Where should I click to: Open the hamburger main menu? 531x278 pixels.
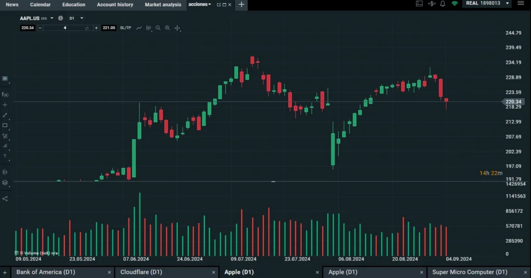(521, 4)
